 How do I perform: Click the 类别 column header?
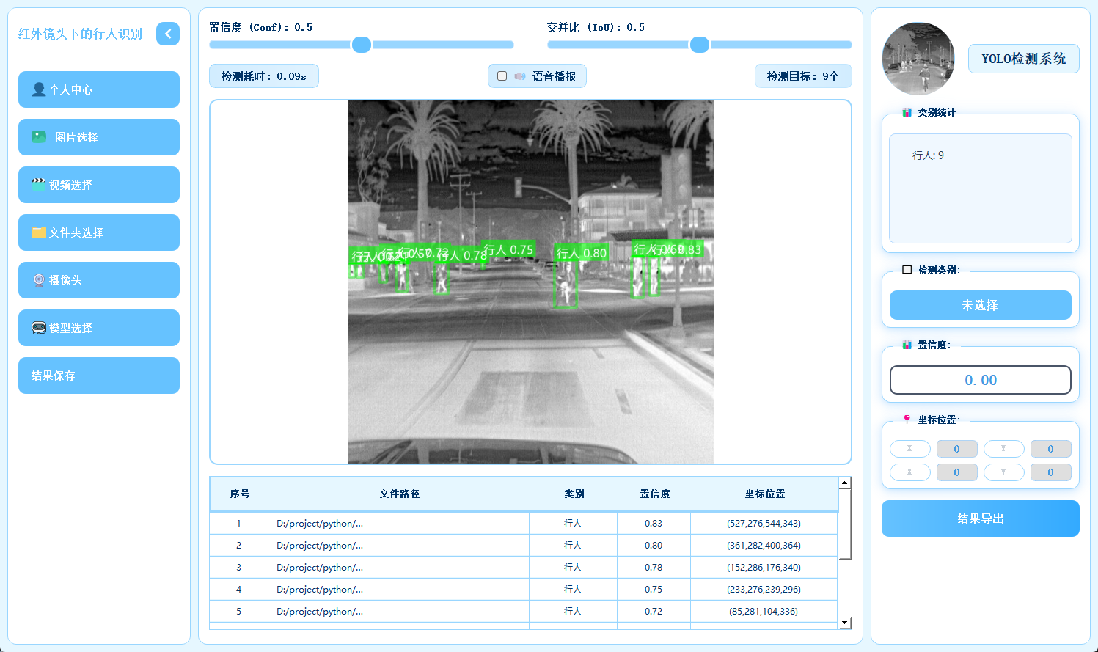click(x=574, y=494)
